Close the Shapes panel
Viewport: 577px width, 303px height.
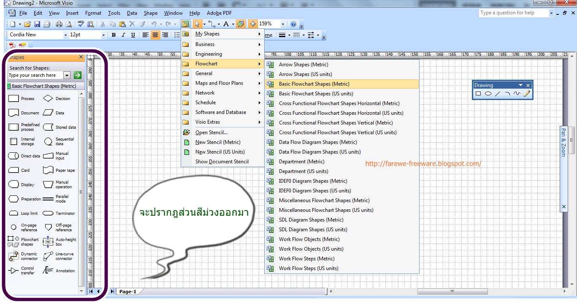pos(81,57)
